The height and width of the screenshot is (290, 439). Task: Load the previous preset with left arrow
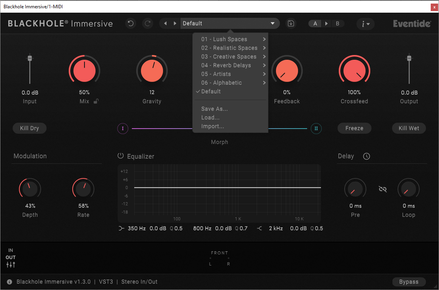165,23
